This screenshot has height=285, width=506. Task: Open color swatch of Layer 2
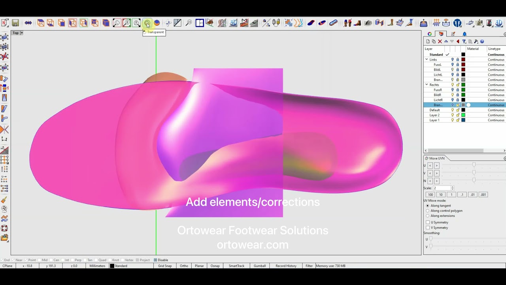[463, 115]
